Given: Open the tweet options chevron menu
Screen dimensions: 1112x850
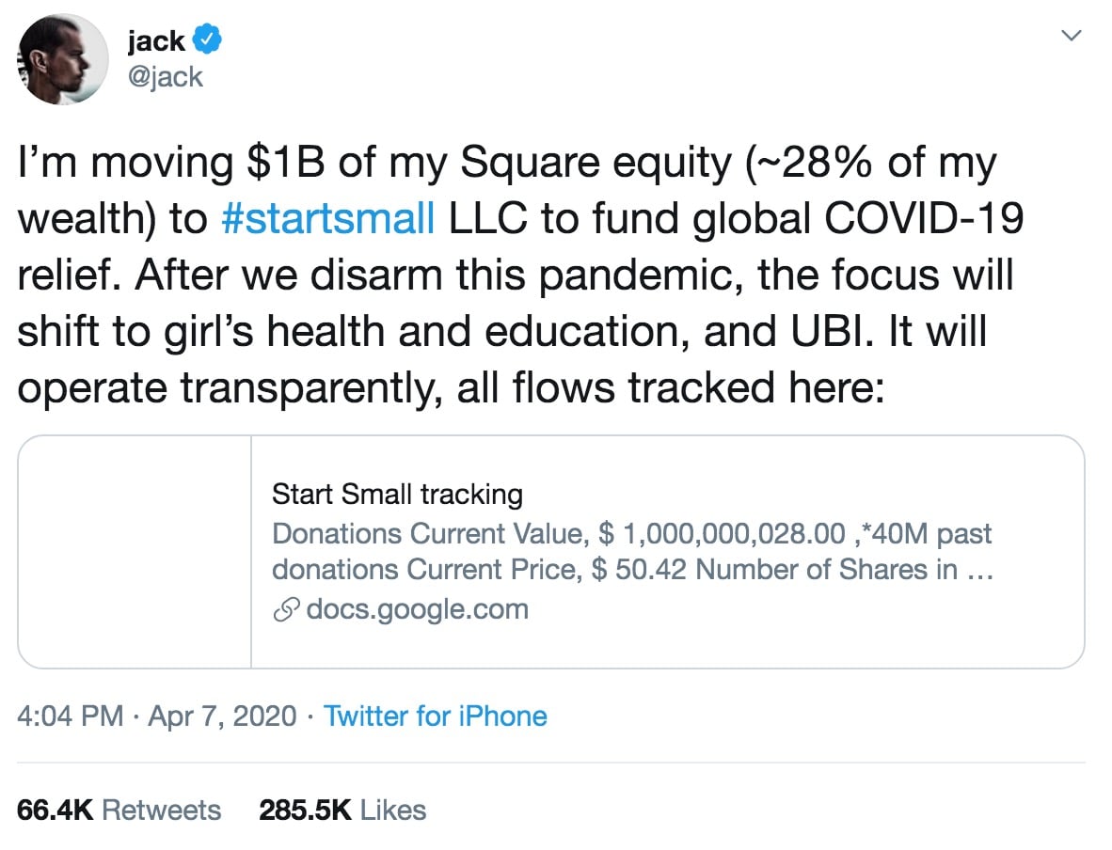Looking at the screenshot, I should click(1070, 37).
